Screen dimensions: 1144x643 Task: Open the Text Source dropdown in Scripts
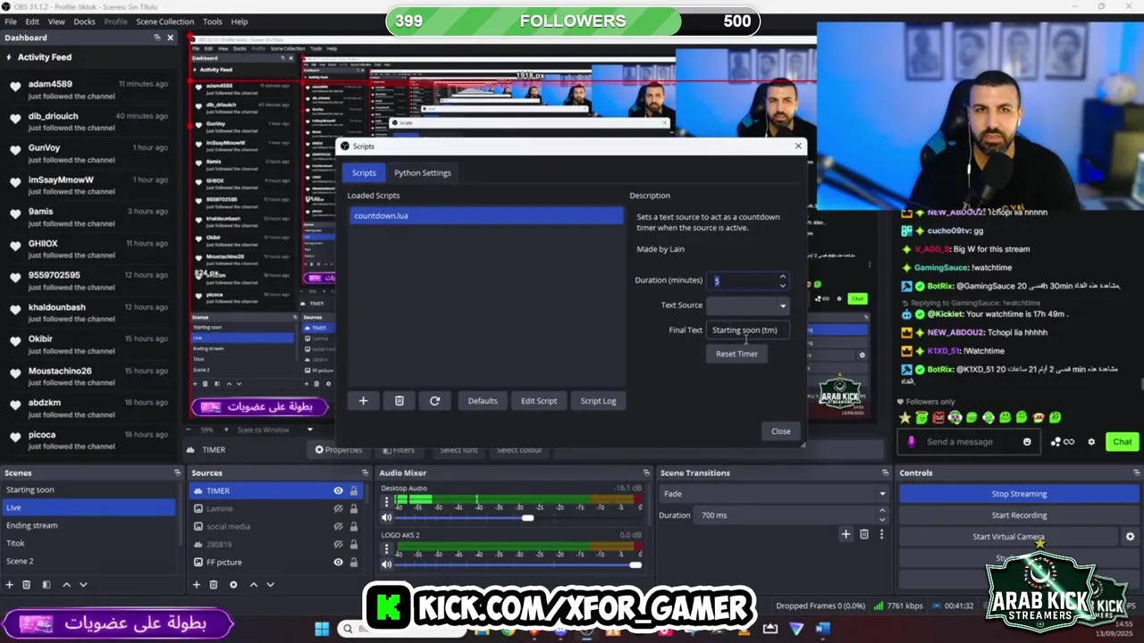point(747,305)
